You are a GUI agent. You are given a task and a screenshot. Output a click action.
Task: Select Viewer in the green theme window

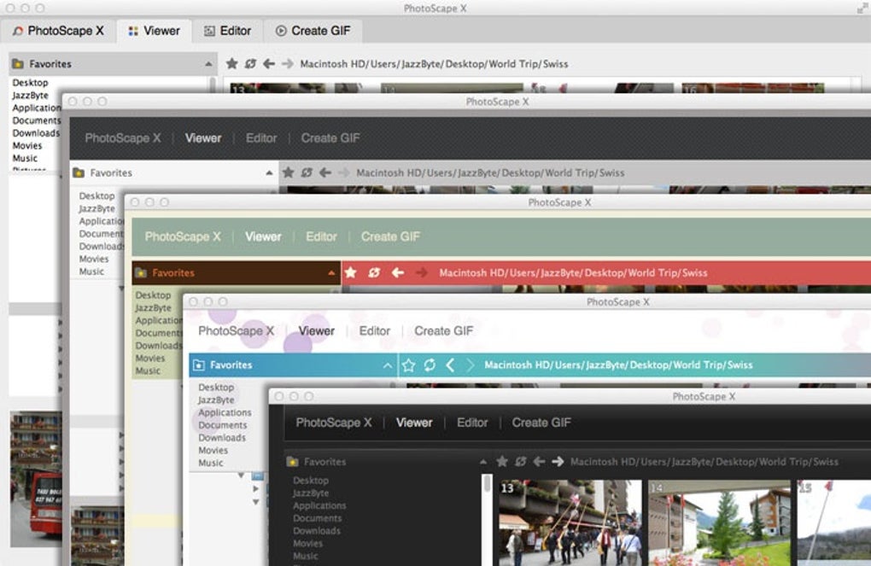tap(263, 236)
